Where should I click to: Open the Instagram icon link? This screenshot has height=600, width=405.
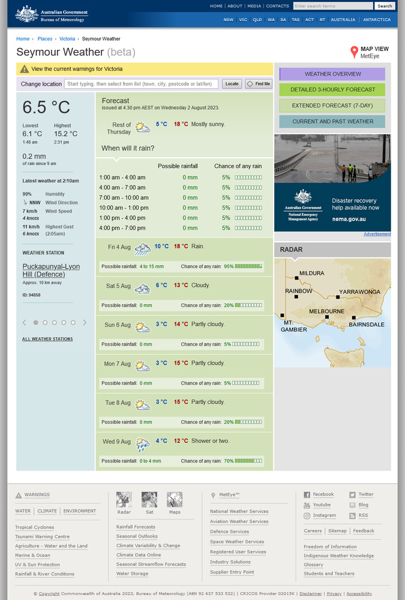coord(307,515)
